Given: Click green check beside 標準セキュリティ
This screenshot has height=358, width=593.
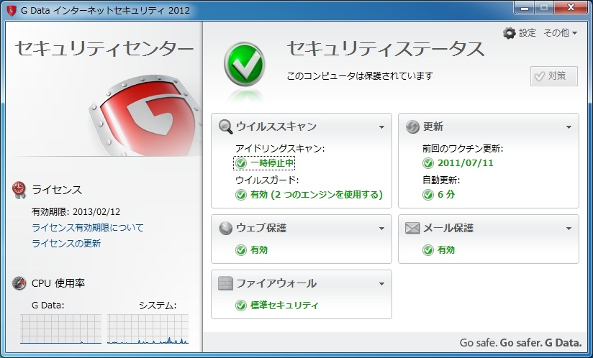Looking at the screenshot, I should [241, 305].
